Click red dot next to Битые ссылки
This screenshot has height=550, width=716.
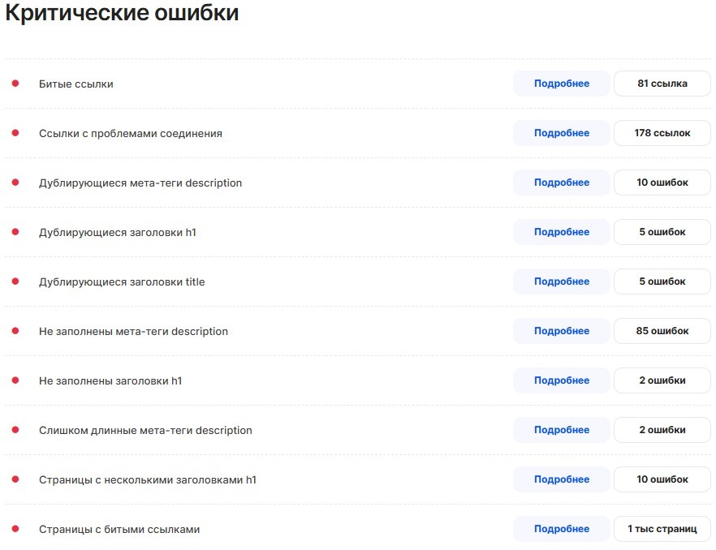(x=15, y=84)
